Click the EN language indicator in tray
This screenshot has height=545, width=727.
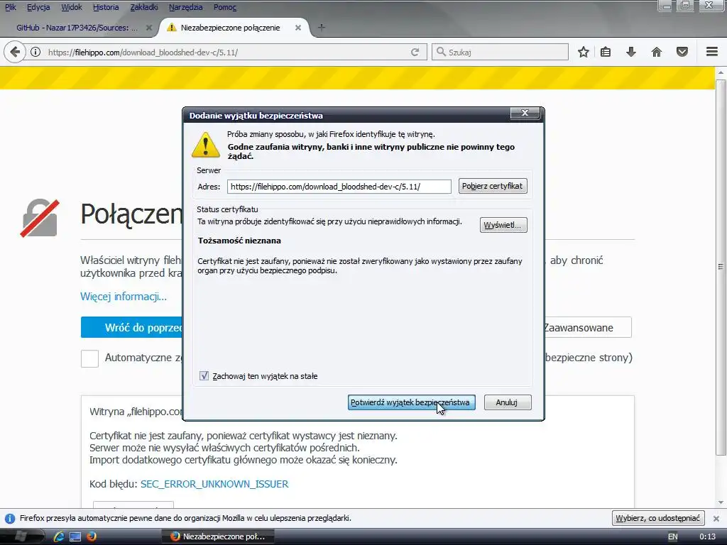click(673, 536)
